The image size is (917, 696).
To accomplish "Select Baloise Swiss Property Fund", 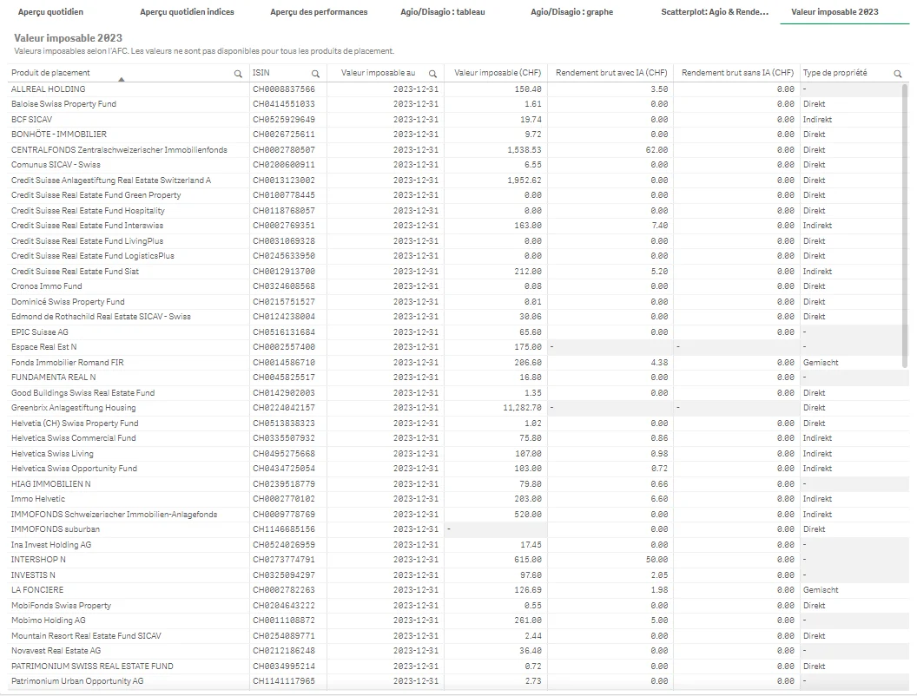I will tap(63, 104).
